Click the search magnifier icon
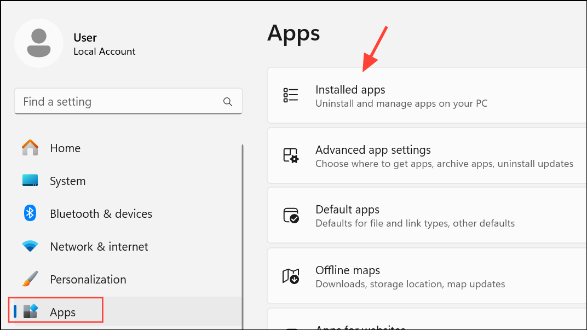 pyautogui.click(x=227, y=101)
